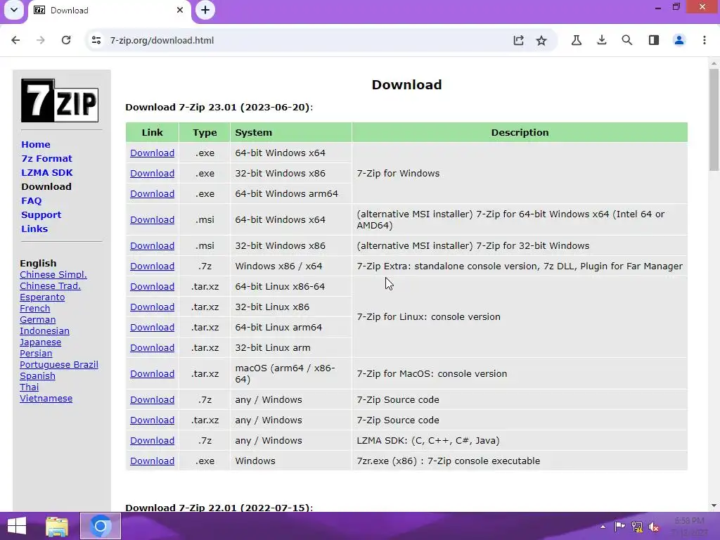Go to LZMA SDK page

coord(47,173)
